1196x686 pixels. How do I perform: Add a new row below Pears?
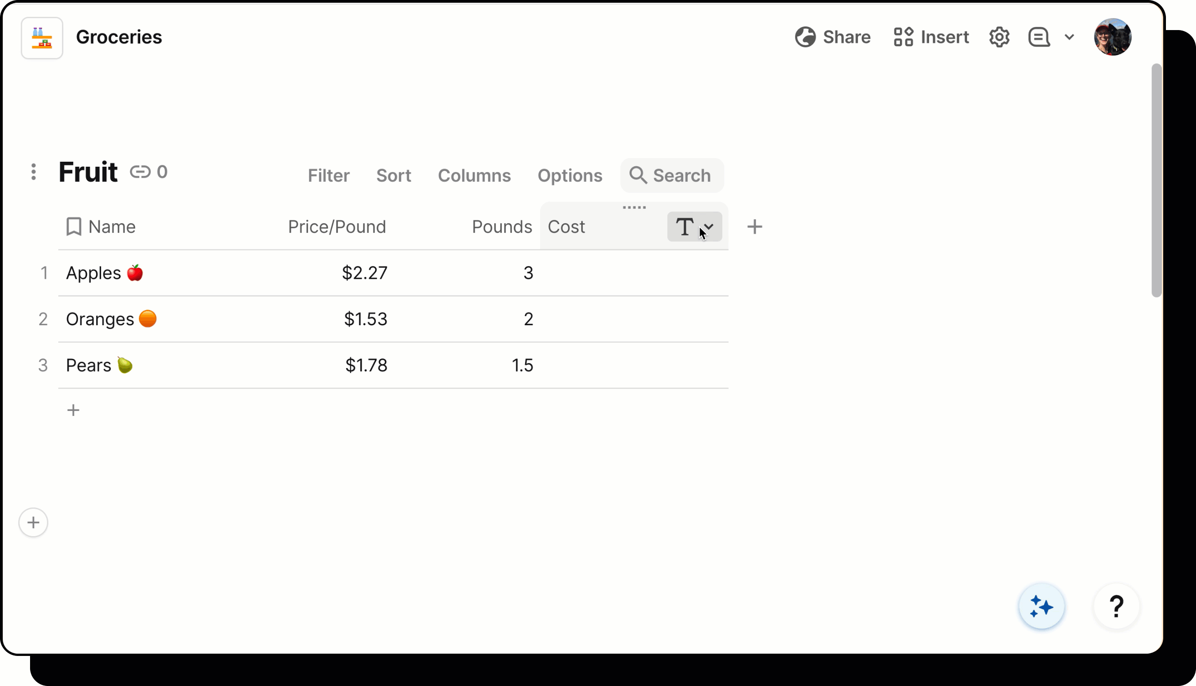point(73,410)
